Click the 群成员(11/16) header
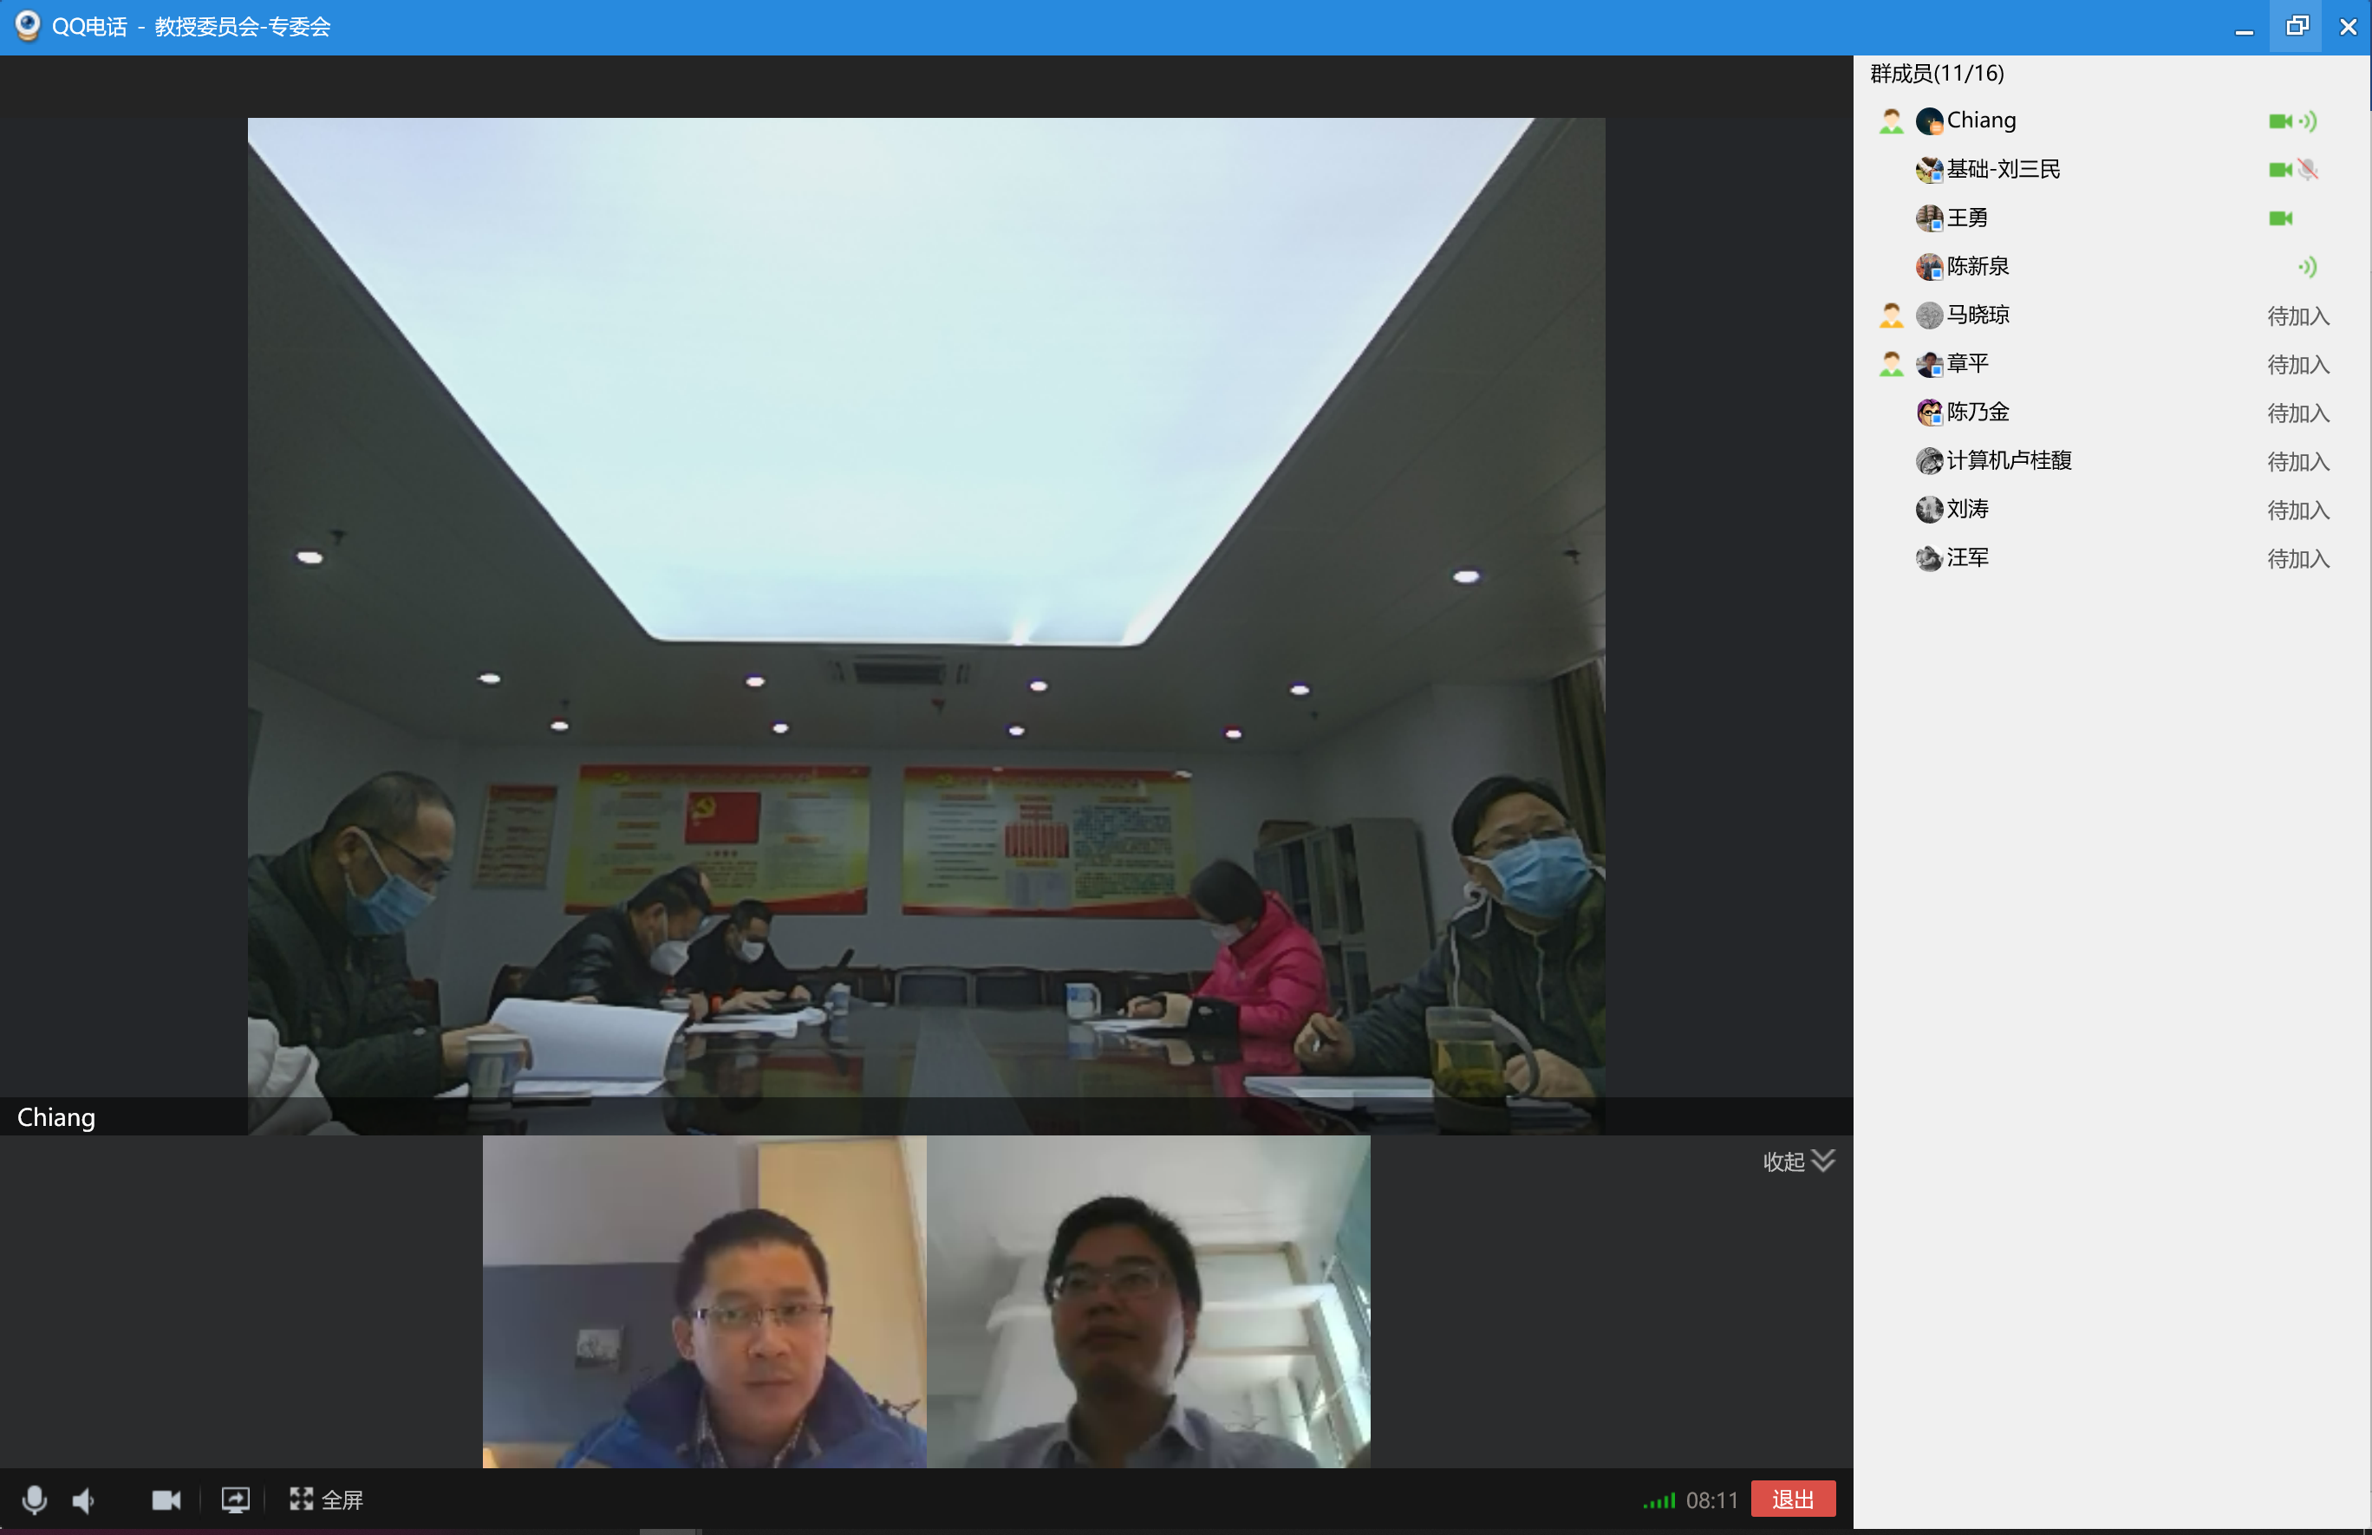Image resolution: width=2372 pixels, height=1535 pixels. pyautogui.click(x=1937, y=74)
